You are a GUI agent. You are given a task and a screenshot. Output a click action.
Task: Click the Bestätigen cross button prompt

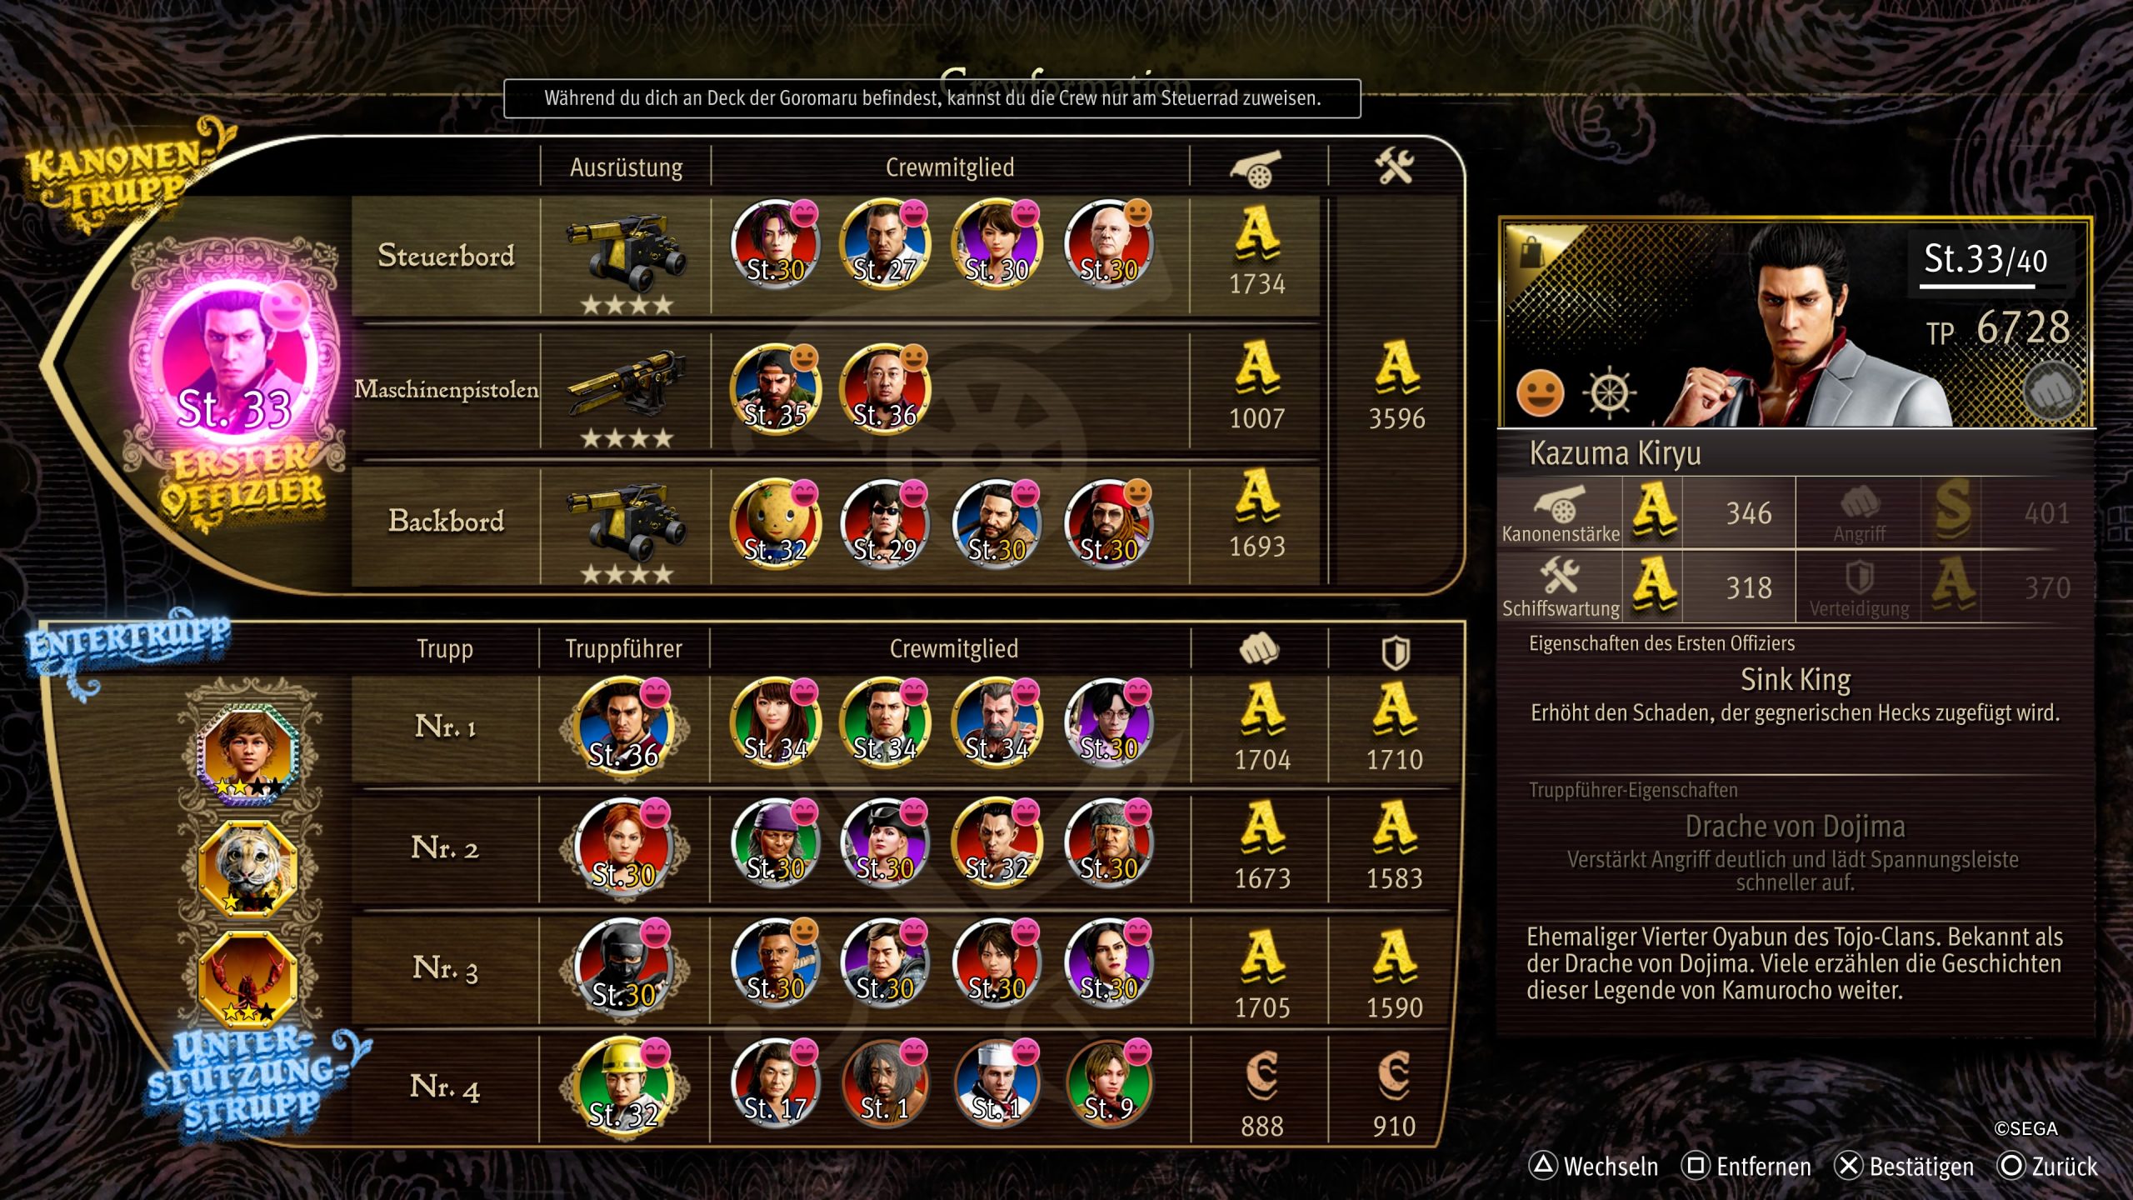(x=1905, y=1166)
